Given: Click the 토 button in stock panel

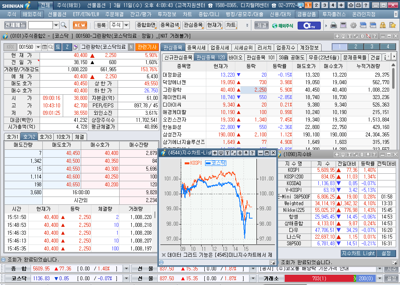Looking at the screenshot, I should pos(58,47).
